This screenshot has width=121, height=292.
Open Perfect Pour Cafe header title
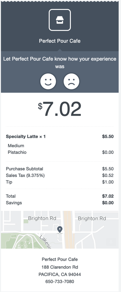pos(60,41)
